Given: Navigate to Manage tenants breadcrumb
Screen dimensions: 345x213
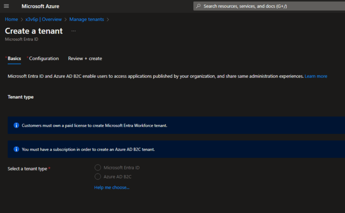Looking at the screenshot, I should tap(87, 19).
